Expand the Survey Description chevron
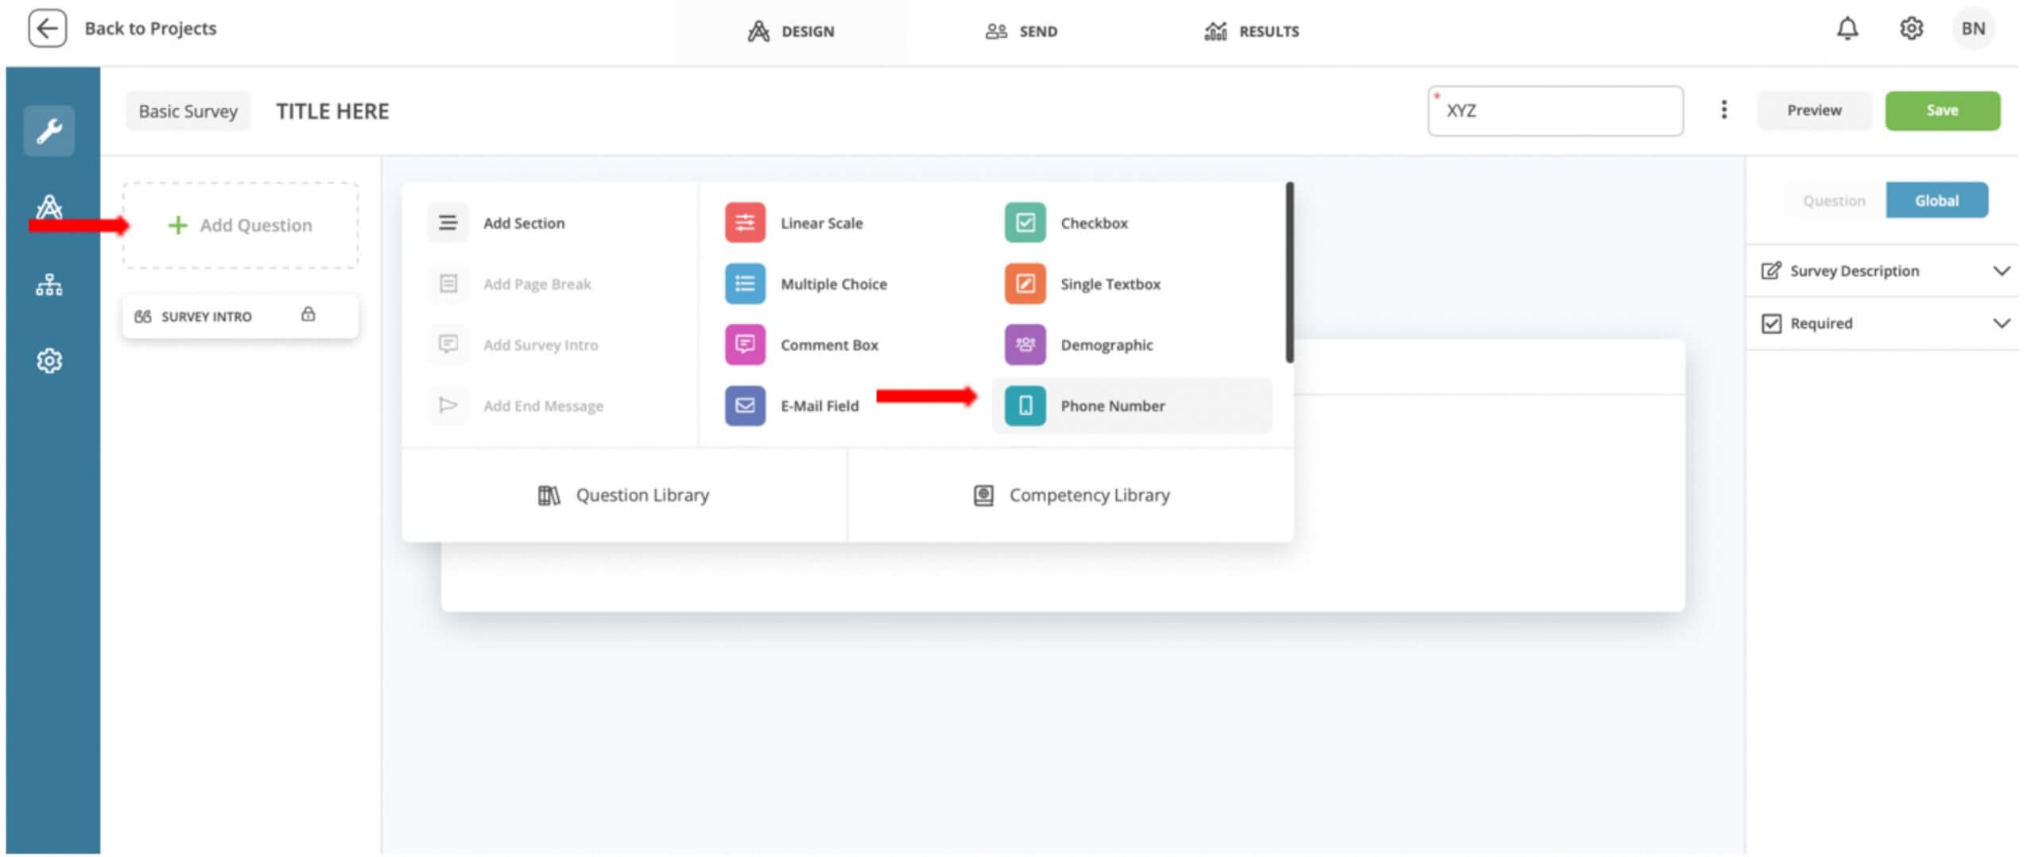The width and height of the screenshot is (2035, 857). [2002, 271]
